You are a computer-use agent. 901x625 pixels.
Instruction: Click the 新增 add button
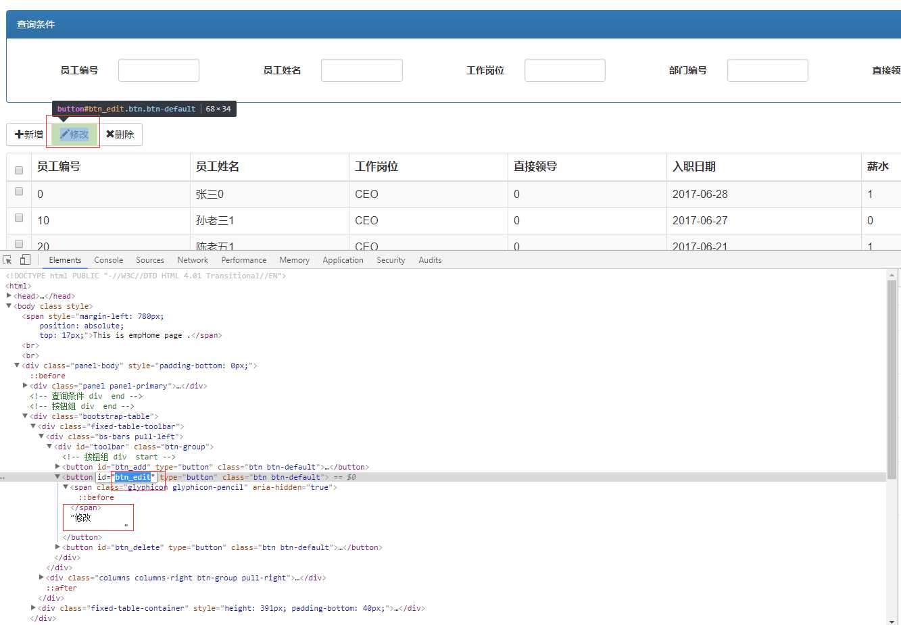(x=29, y=134)
